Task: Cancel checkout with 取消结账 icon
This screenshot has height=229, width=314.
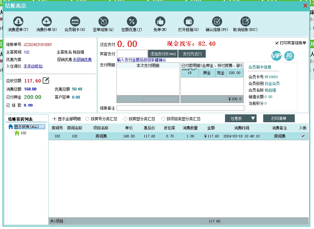Action: tap(245, 21)
